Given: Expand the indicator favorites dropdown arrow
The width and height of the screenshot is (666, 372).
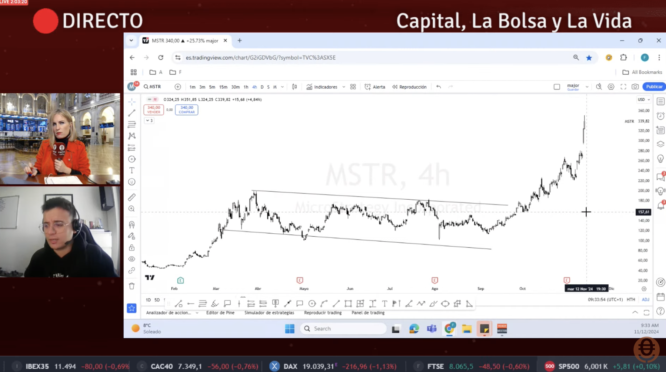Looking at the screenshot, I should (344, 87).
